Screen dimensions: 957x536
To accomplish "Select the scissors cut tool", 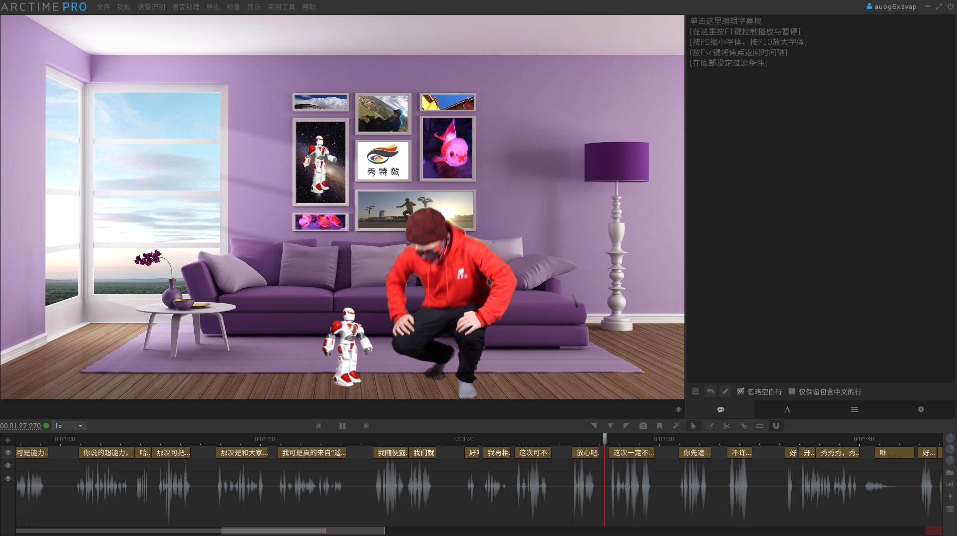I will 727,426.
